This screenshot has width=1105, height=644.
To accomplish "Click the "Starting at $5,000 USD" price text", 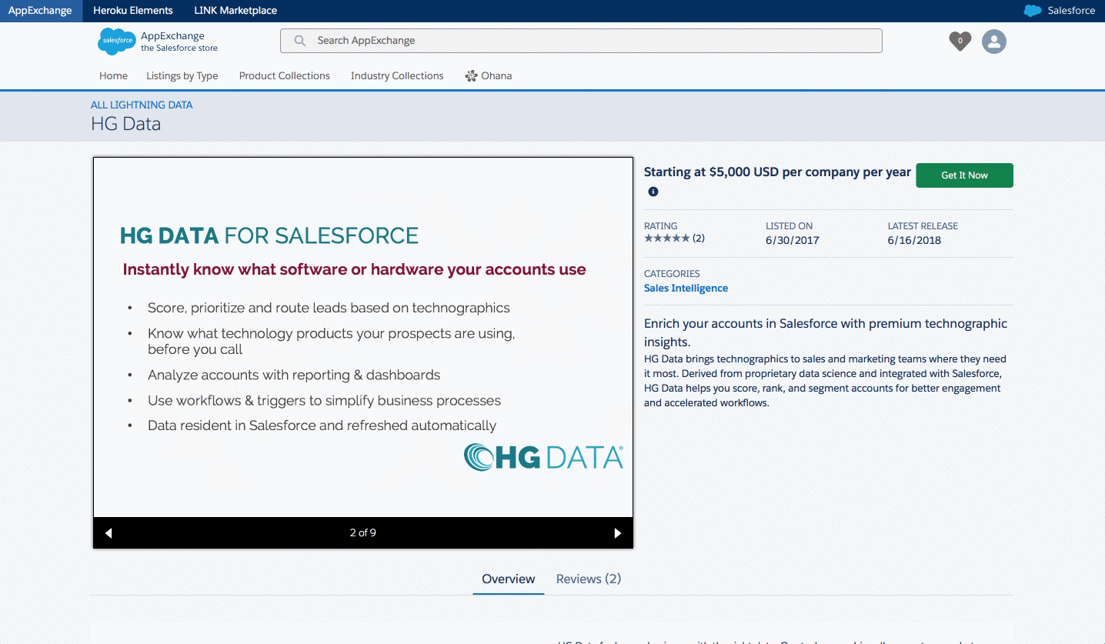I will tap(777, 172).
